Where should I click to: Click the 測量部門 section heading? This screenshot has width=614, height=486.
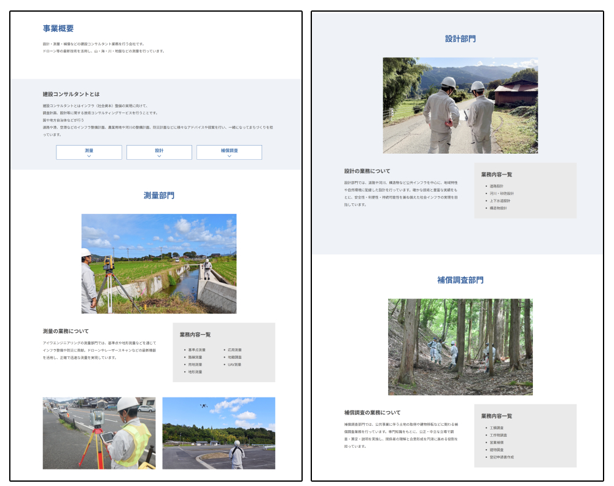pyautogui.click(x=159, y=195)
